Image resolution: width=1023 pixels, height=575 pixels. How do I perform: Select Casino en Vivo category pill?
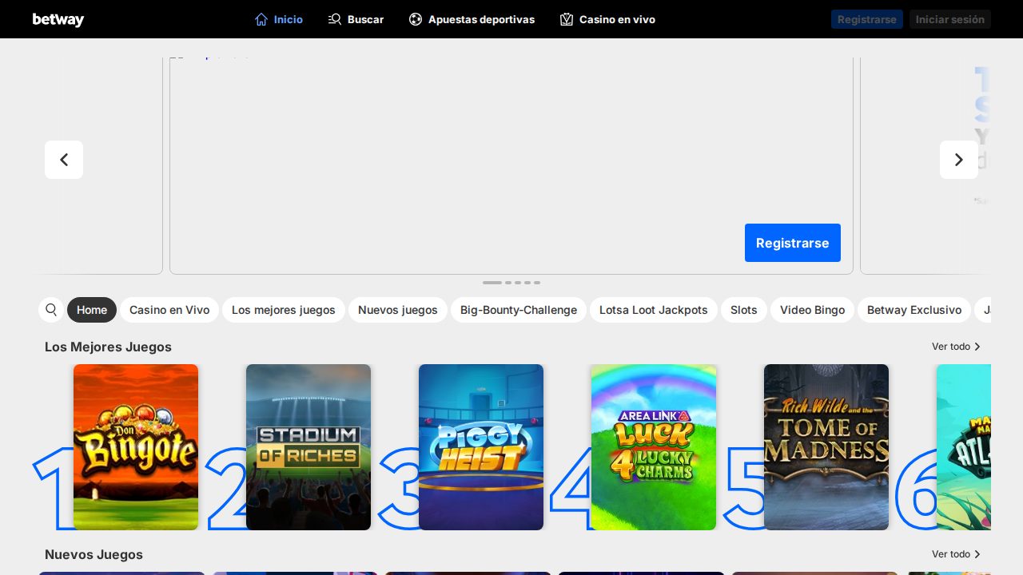(x=169, y=310)
